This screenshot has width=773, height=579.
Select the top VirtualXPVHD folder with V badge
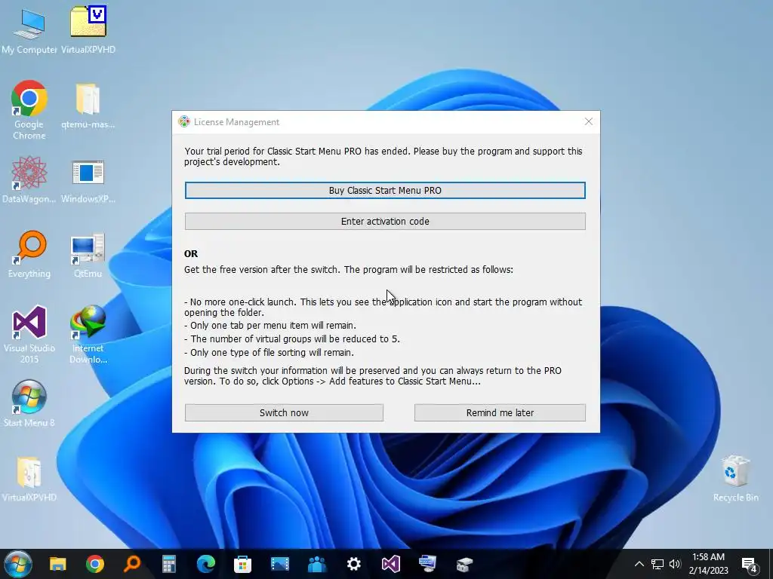click(88, 30)
